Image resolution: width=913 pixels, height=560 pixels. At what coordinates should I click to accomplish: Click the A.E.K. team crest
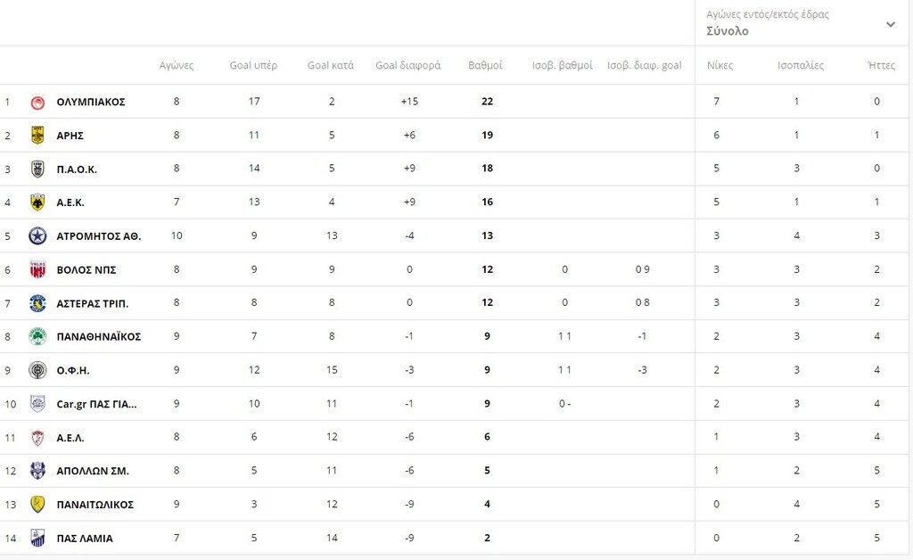37,202
